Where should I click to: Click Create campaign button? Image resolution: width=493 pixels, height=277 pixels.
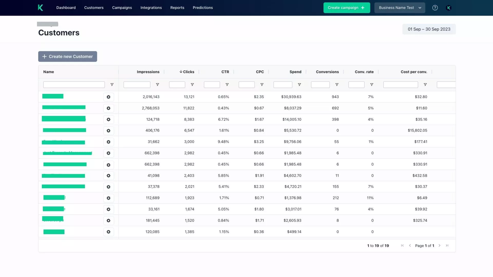346,8
